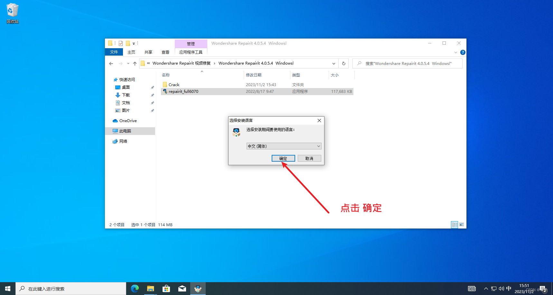Image resolution: width=553 pixels, height=295 pixels.
Task: Open 下载 in the navigation pane
Action: [x=126, y=95]
